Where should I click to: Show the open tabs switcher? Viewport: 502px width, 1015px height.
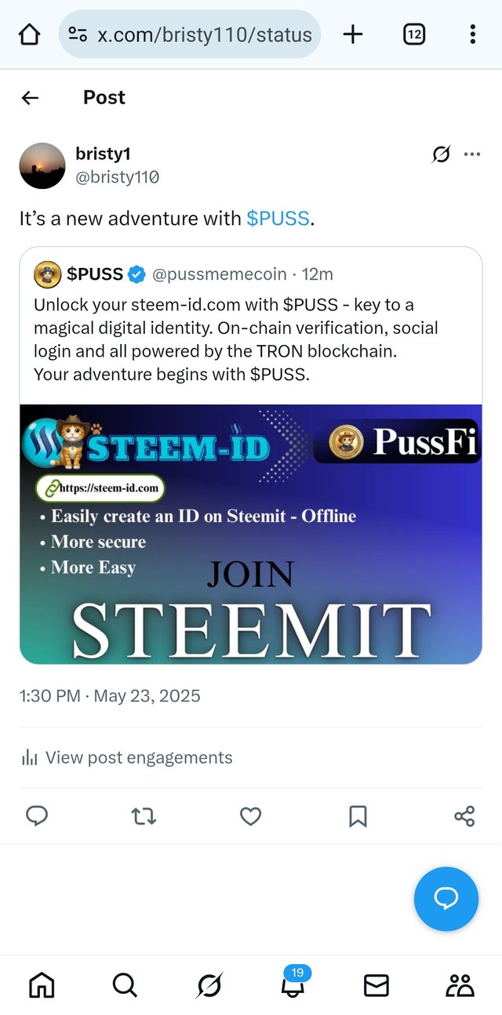(x=414, y=34)
